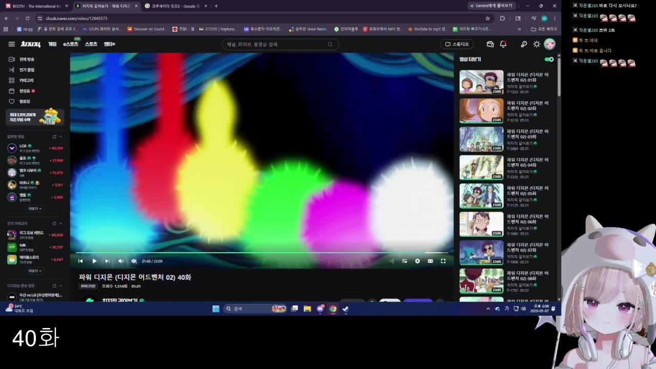Click the search magnifier icon in Chzzk search bar

pyautogui.click(x=330, y=44)
